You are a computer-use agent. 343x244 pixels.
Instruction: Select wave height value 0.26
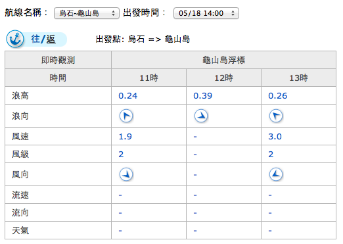point(278,96)
